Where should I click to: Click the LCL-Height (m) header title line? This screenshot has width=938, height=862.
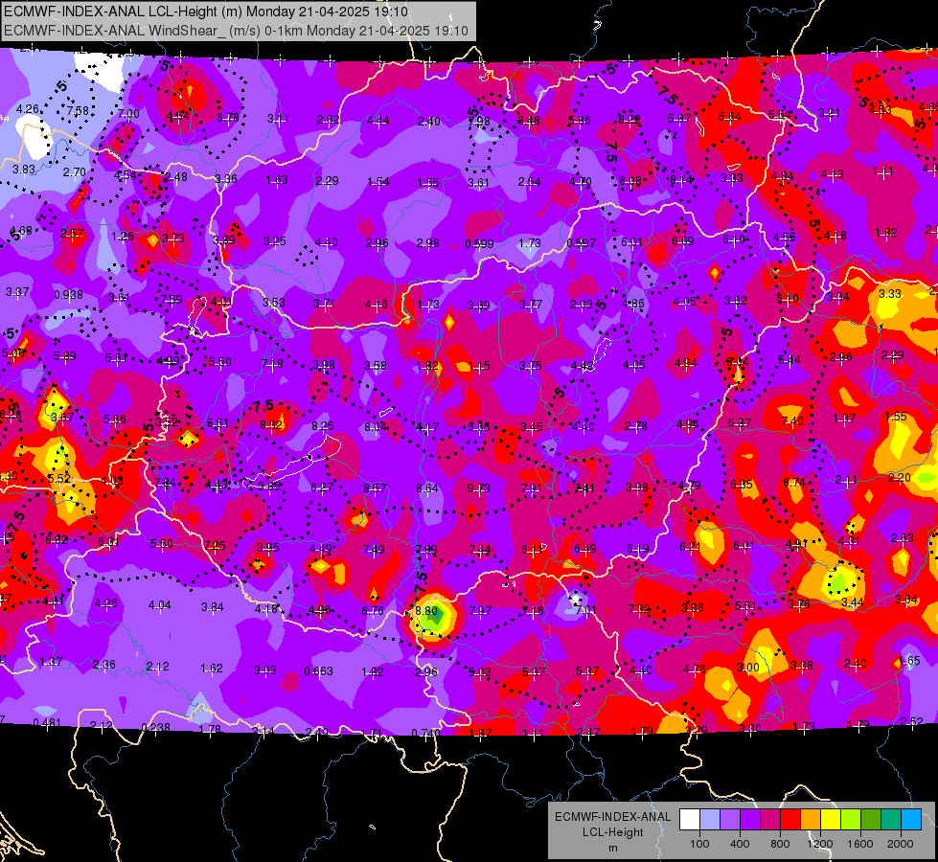206,11
